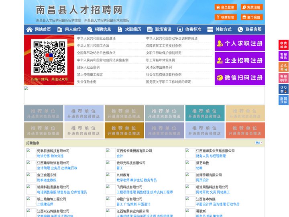Open company 飞尚科技有限公司

coord(129,187)
